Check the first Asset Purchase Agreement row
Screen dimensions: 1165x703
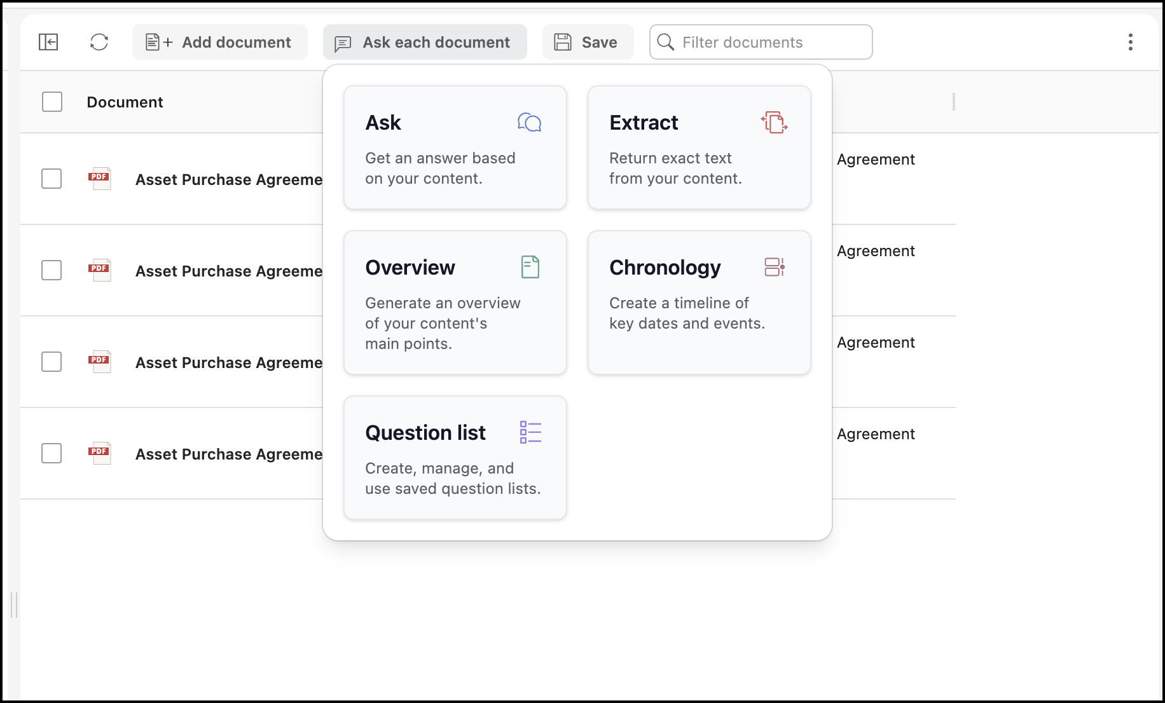[52, 179]
